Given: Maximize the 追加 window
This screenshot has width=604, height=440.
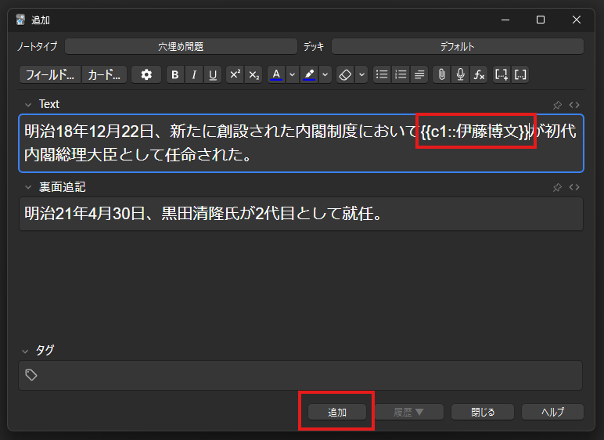Looking at the screenshot, I should (x=541, y=20).
